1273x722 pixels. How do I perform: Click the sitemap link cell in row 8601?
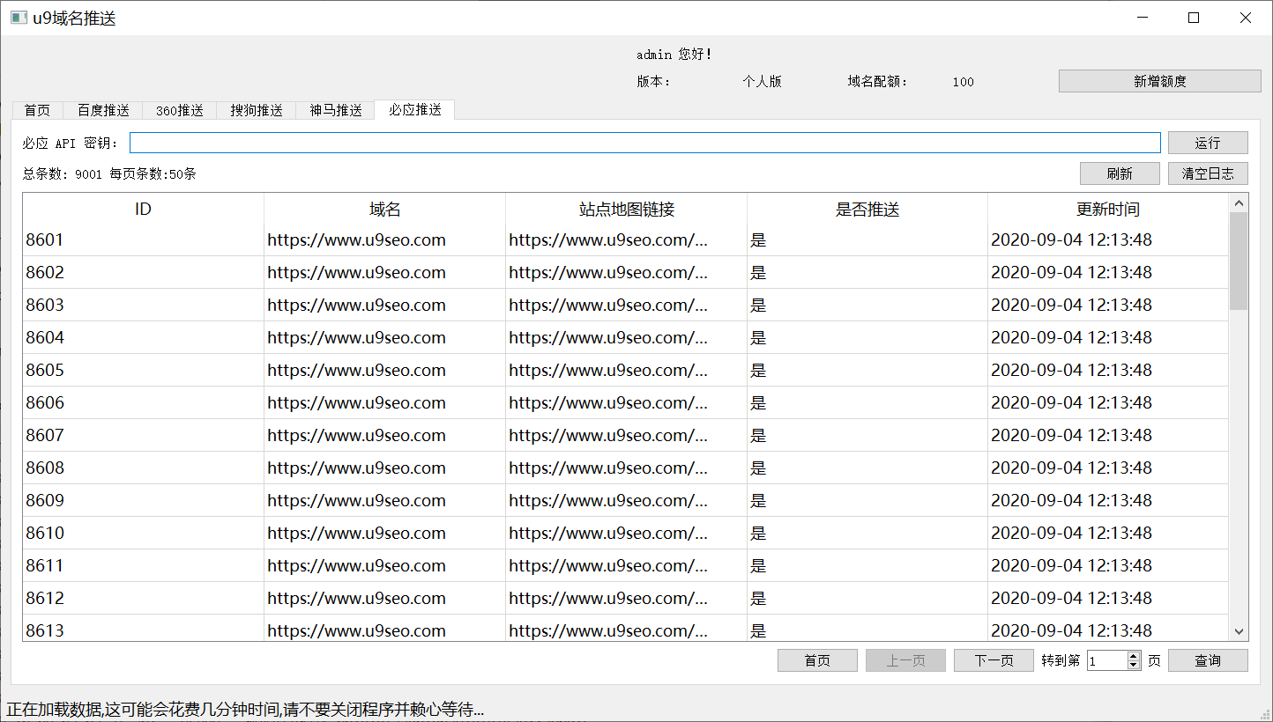626,239
